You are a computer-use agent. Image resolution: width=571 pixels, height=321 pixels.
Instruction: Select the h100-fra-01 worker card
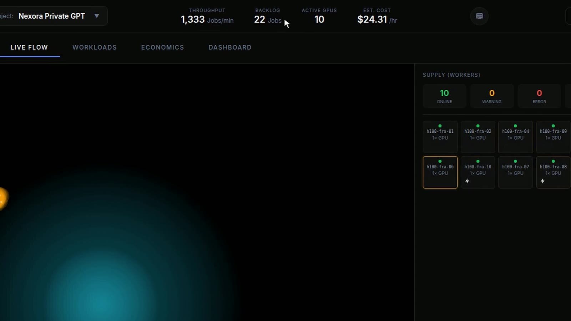[x=440, y=137]
